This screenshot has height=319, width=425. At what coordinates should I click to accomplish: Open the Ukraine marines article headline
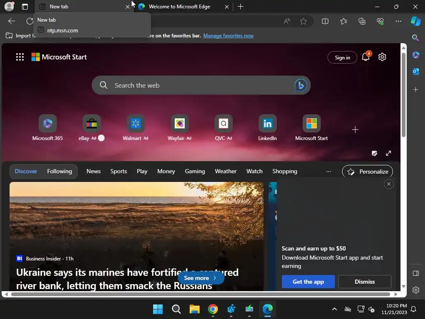coord(127,279)
